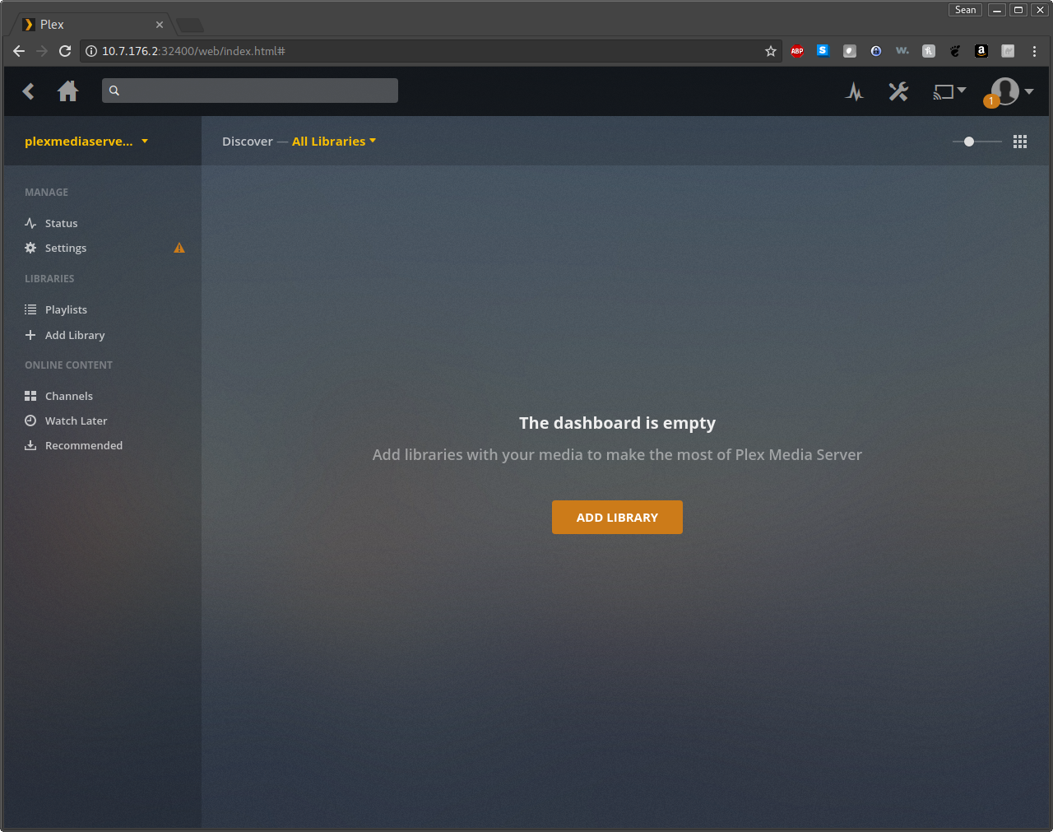The image size is (1053, 832).
Task: Bookmark this page with the star icon
Action: 771,51
